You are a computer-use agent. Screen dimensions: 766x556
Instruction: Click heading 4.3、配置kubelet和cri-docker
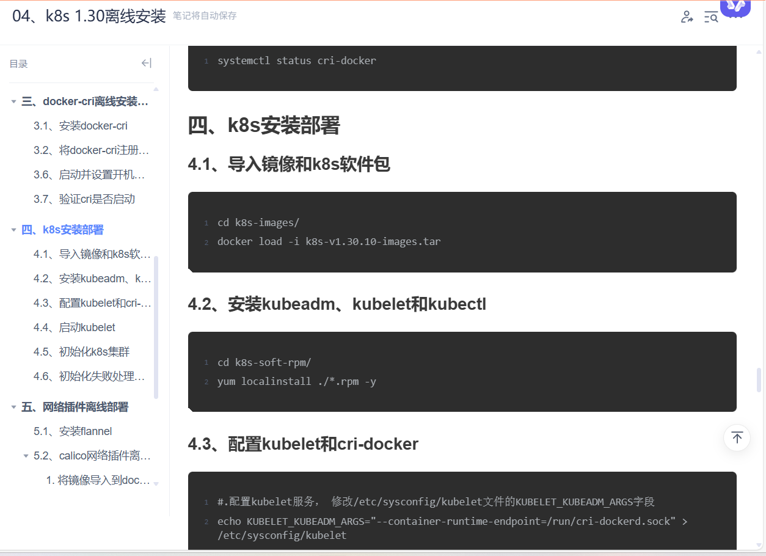[x=303, y=444]
